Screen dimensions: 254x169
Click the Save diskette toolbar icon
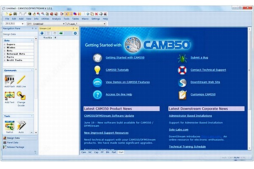click(x=15, y=14)
